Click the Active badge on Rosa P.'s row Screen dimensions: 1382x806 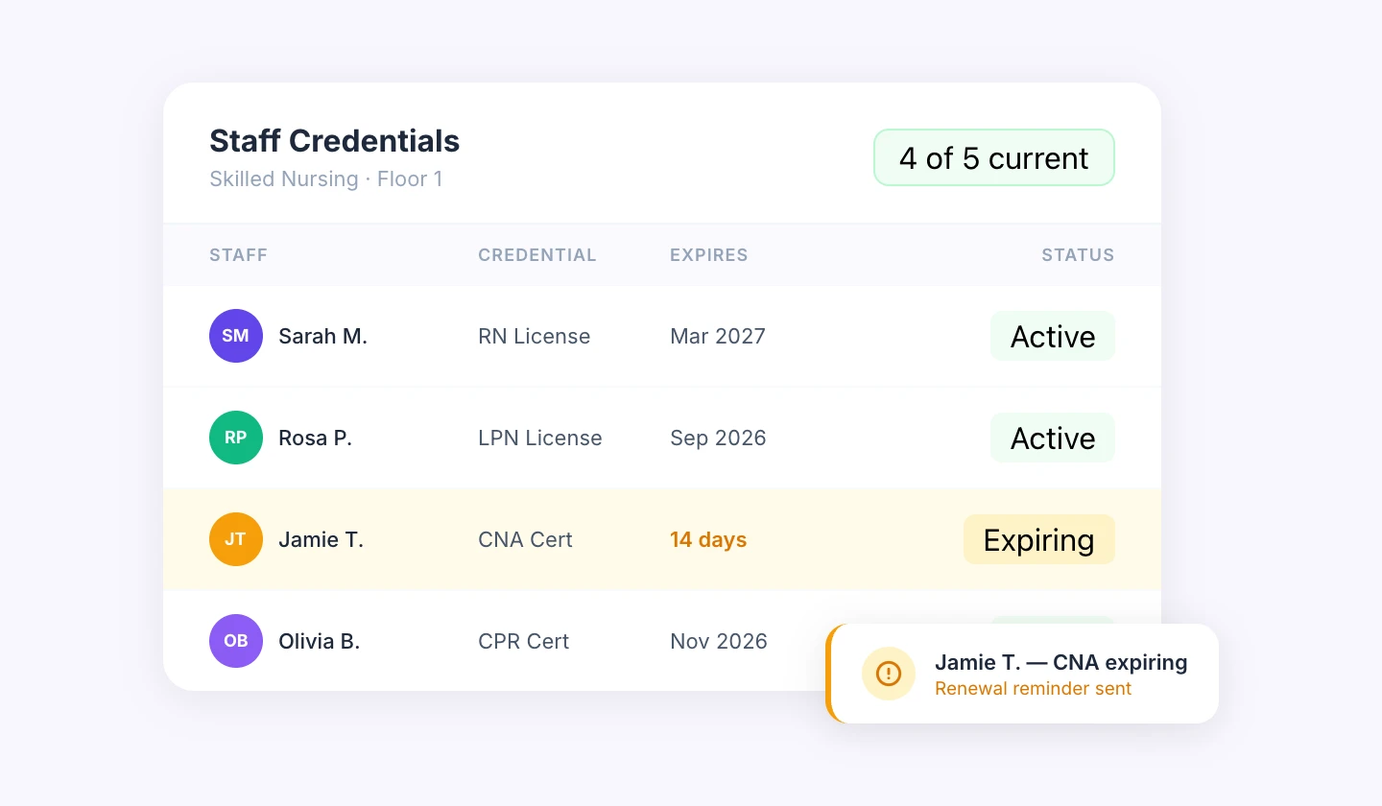[x=1052, y=438]
